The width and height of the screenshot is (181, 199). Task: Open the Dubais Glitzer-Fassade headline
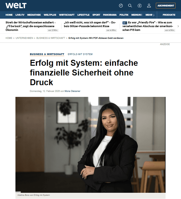(90, 24)
